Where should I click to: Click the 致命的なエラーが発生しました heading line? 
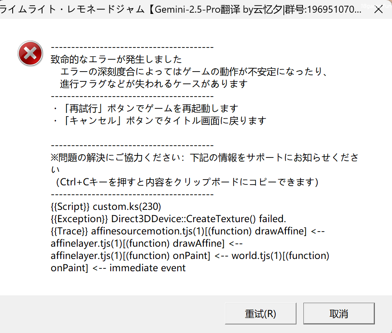pos(116,59)
